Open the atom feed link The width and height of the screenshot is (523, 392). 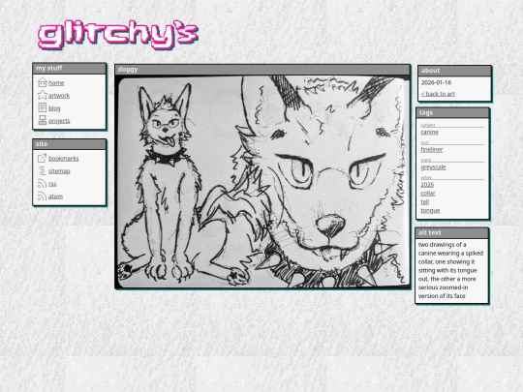pos(55,196)
